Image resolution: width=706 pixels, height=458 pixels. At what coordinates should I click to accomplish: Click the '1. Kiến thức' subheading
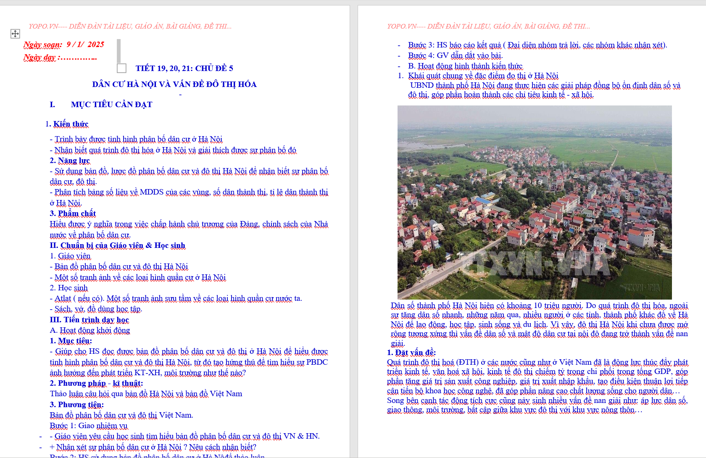(x=67, y=124)
